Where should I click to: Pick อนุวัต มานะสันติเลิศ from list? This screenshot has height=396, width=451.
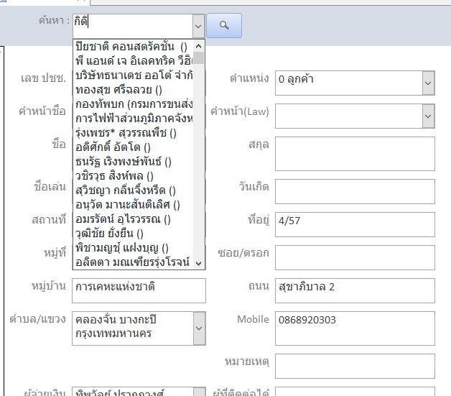[x=134, y=205]
